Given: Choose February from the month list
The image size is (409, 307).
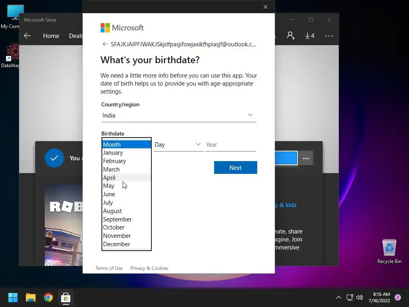Looking at the screenshot, I should coord(127,161).
